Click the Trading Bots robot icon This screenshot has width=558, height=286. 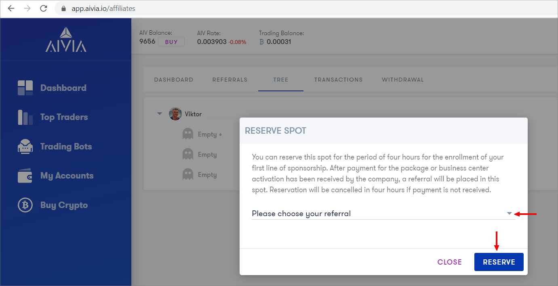point(25,147)
